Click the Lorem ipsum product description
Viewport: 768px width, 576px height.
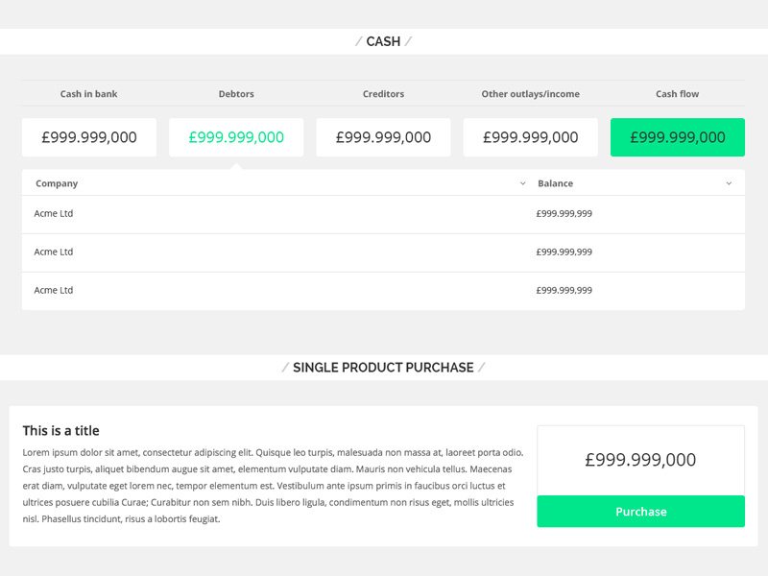tap(273, 486)
